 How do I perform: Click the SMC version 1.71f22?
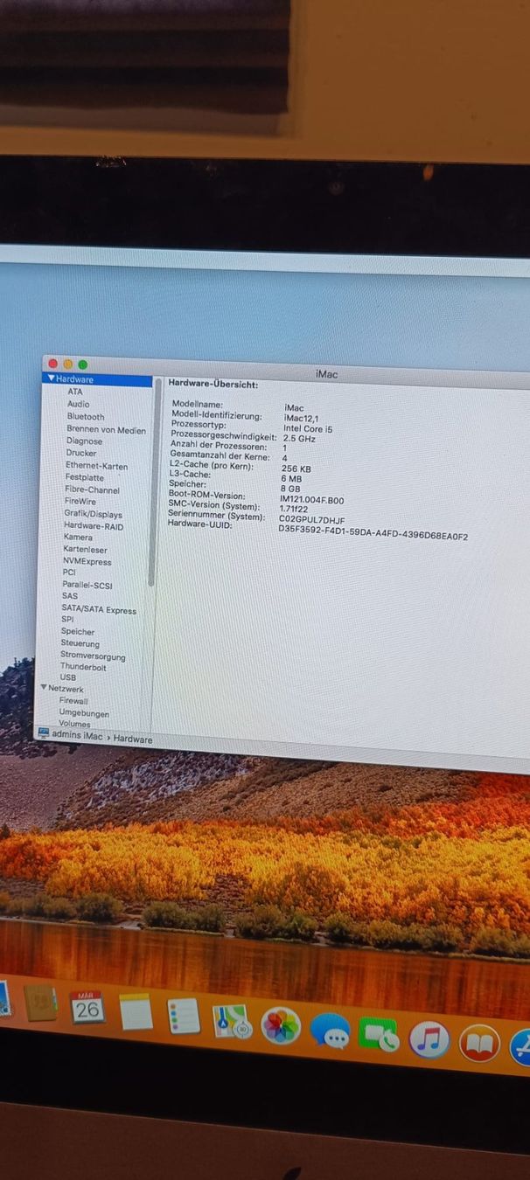(x=294, y=509)
